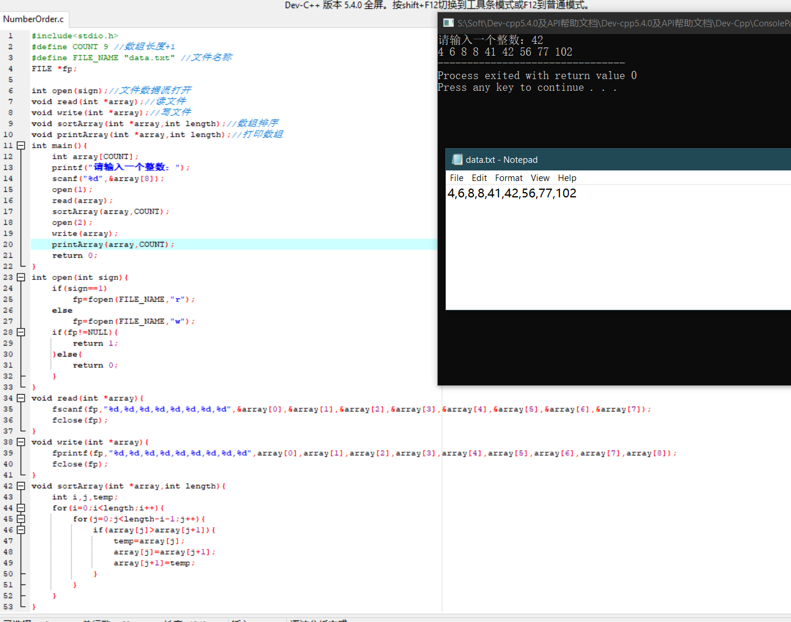The height and width of the screenshot is (622, 791).
Task: Click the console line showing 请输入一个整数: 42
Action: (x=490, y=40)
